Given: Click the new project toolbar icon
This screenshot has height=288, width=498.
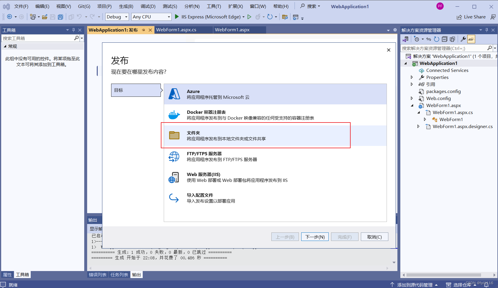Looking at the screenshot, I should pos(32,17).
